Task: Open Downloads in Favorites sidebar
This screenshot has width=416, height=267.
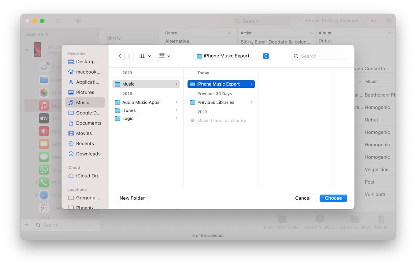Action: tap(85, 154)
